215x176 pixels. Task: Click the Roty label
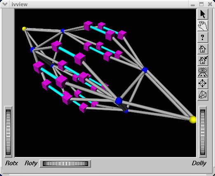(31, 163)
